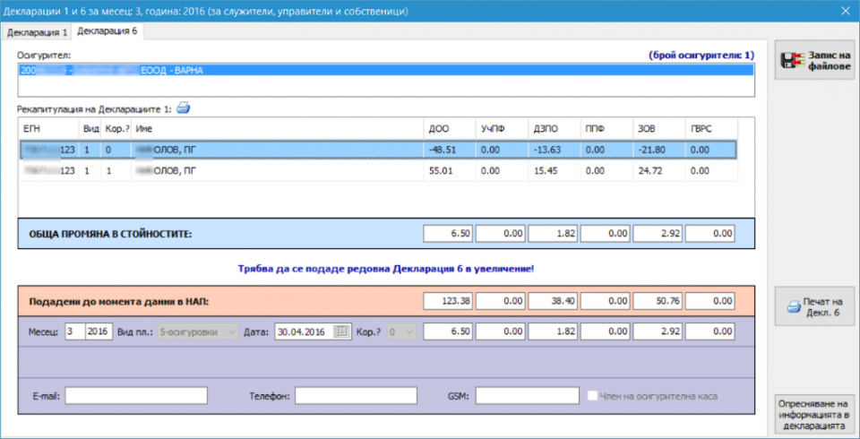Click the ДЗПО cell 15.45

(555, 170)
